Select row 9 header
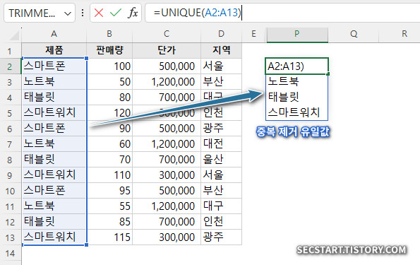420x265 pixels. point(11,175)
